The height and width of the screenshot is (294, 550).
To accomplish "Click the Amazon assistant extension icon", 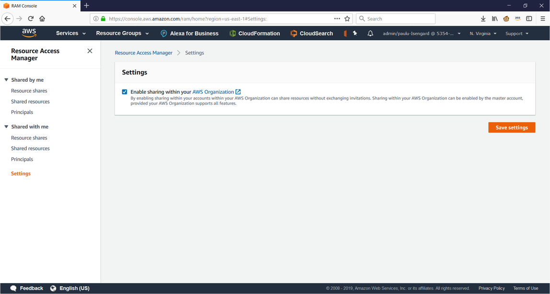I will point(517,19).
